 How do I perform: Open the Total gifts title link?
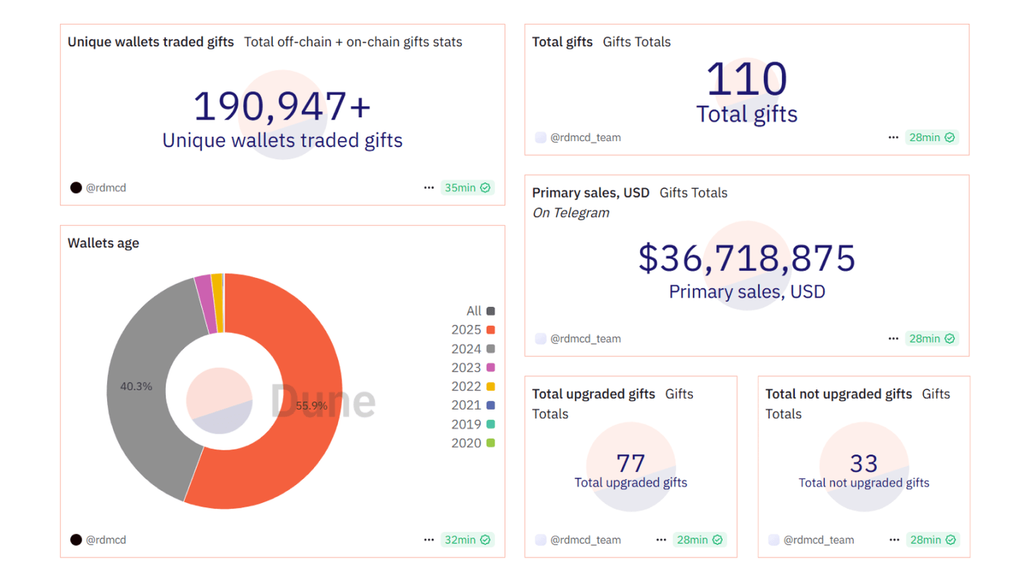[x=562, y=42]
